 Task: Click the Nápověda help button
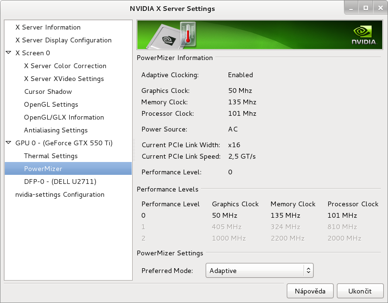(x=310, y=291)
